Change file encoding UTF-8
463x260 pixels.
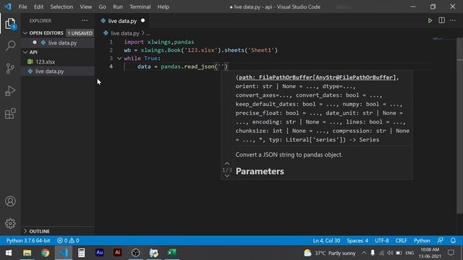382,240
